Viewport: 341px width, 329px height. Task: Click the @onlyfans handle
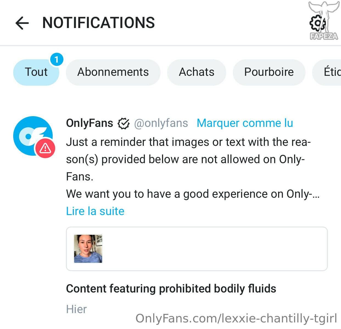coord(161,123)
